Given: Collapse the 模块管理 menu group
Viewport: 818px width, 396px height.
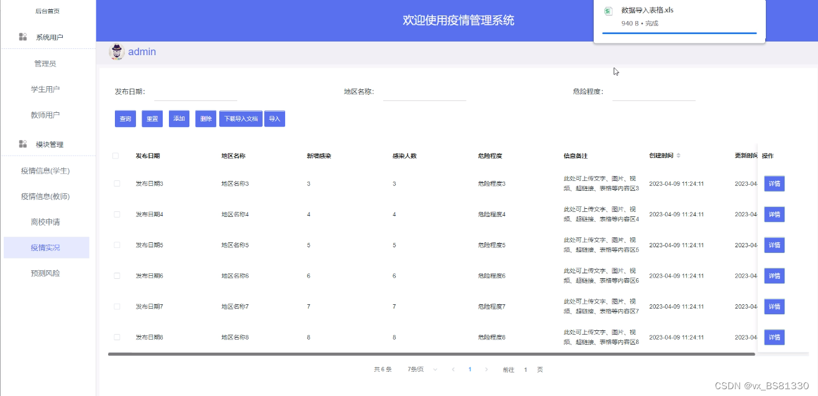Looking at the screenshot, I should [x=48, y=144].
